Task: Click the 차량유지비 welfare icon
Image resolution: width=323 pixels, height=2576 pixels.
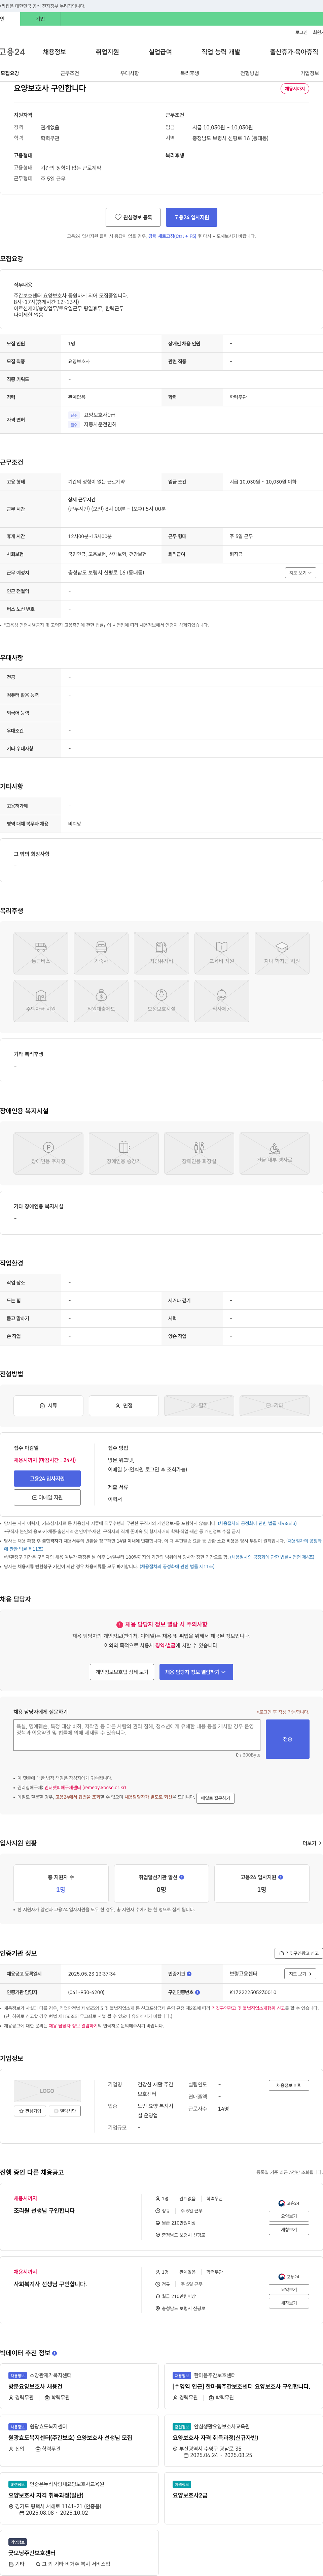Action: (161, 953)
